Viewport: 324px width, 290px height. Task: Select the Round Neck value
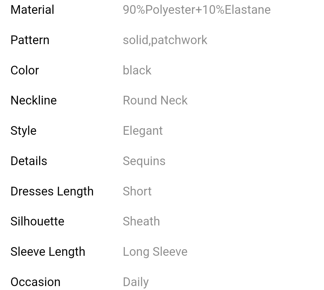[x=155, y=100]
